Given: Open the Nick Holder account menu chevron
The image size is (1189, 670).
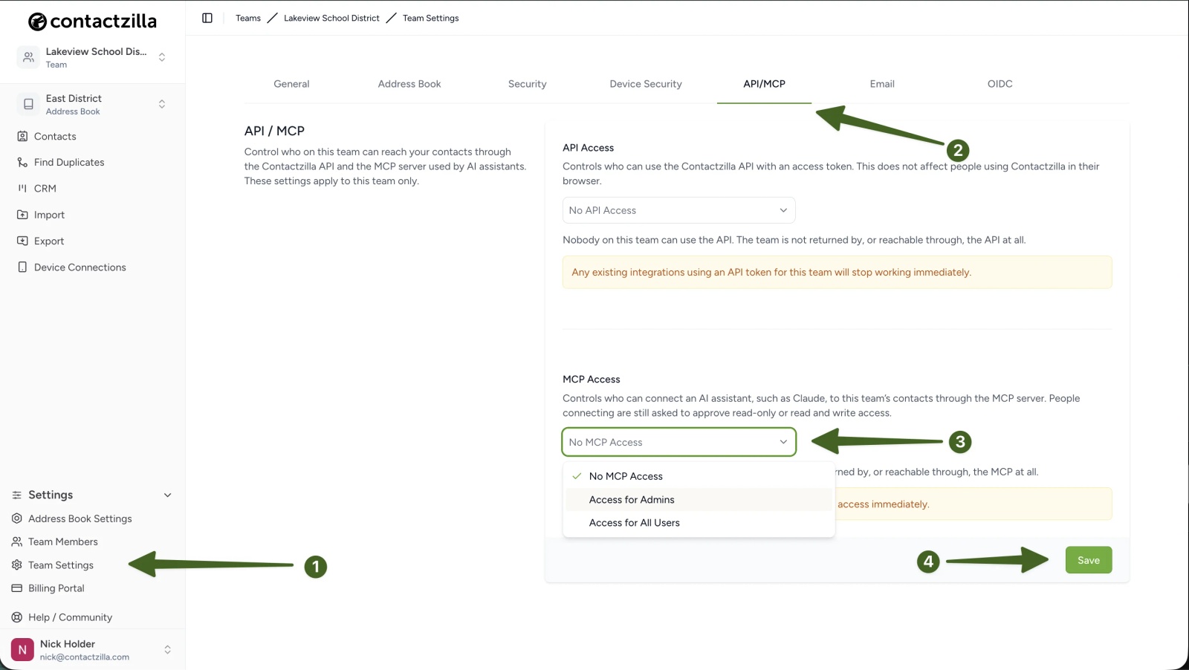Looking at the screenshot, I should coord(168,649).
